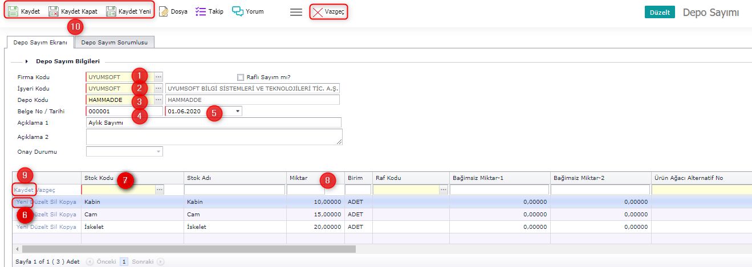Click the Kopya link in Kabin row
The height and width of the screenshot is (267, 752).
pos(68,202)
